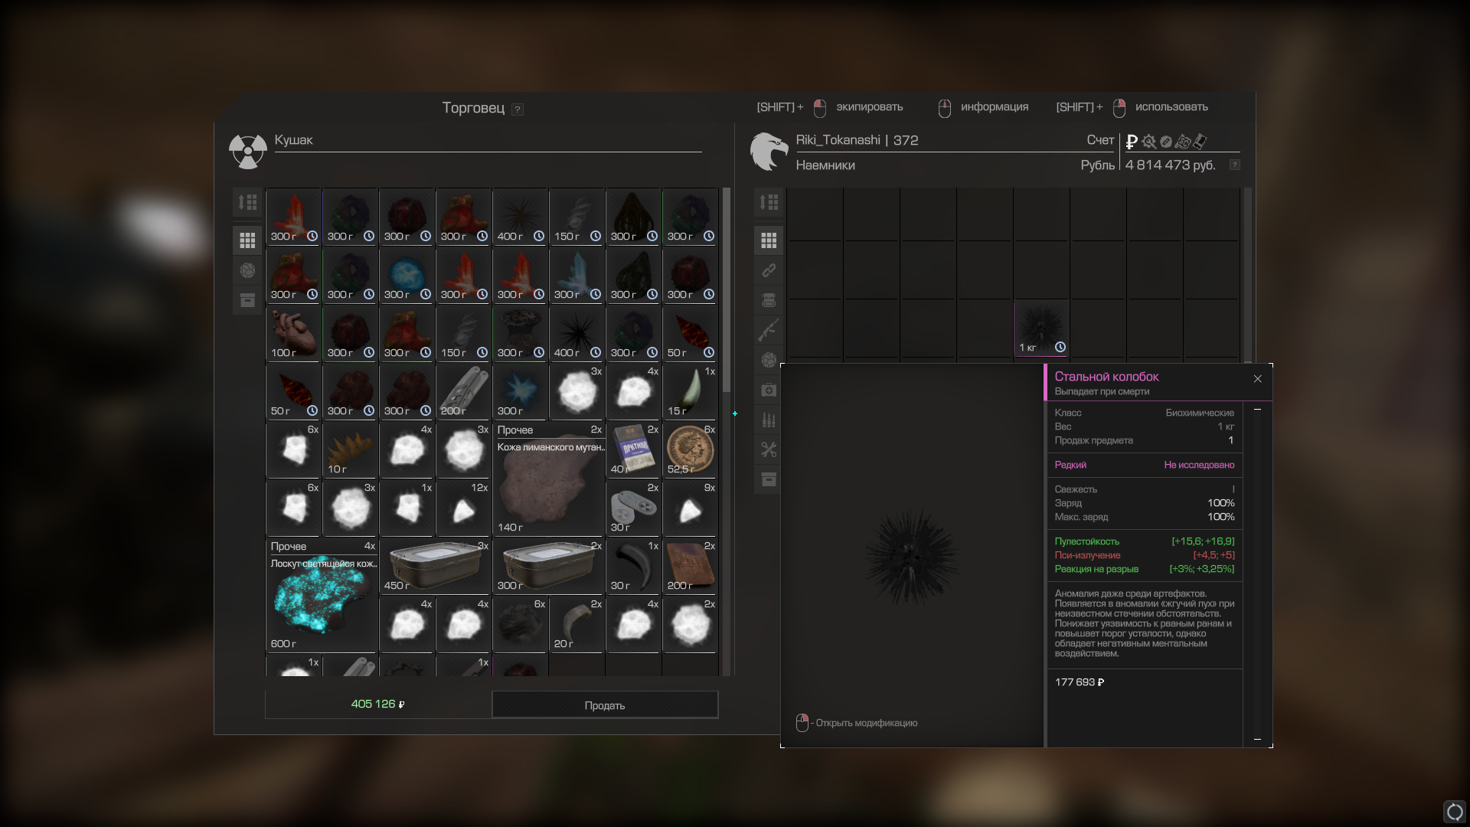
Task: Select the metal container weighing 450 г
Action: [436, 567]
